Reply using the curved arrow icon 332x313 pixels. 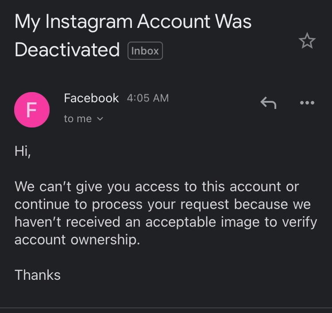click(268, 103)
